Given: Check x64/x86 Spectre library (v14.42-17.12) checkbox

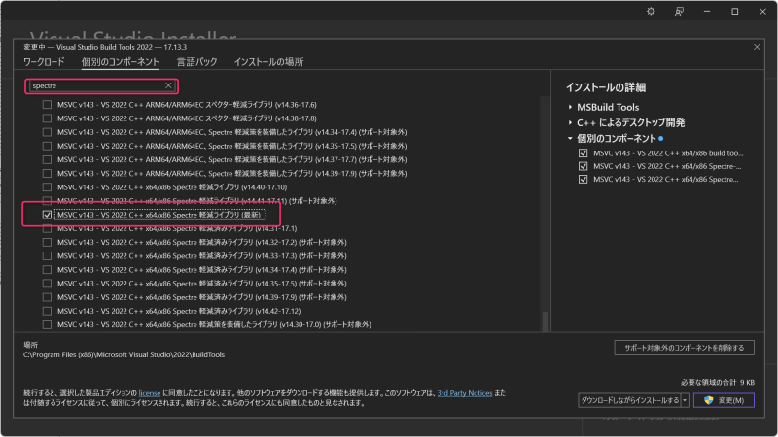Looking at the screenshot, I should coord(47,311).
